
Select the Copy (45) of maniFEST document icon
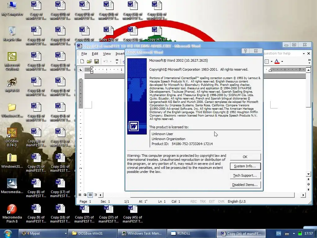(x=132, y=214)
